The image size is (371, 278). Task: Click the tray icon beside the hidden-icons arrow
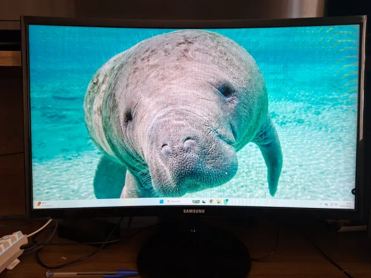pos(327,204)
